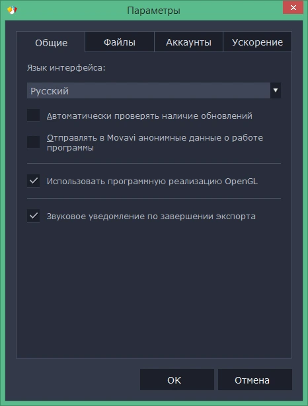Switch to the Общие tab
308x406 pixels.
coord(51,42)
